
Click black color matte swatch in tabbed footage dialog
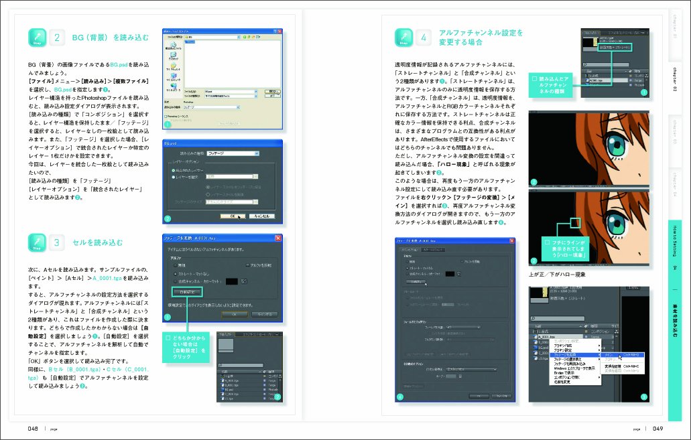tap(450, 274)
